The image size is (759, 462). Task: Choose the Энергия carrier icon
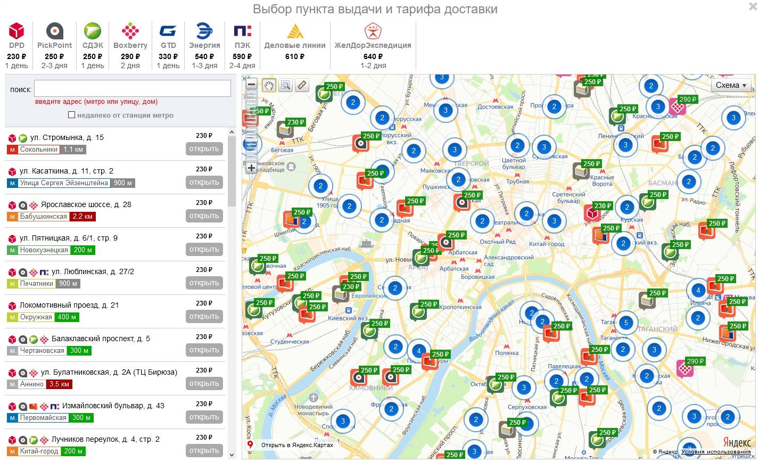click(204, 30)
